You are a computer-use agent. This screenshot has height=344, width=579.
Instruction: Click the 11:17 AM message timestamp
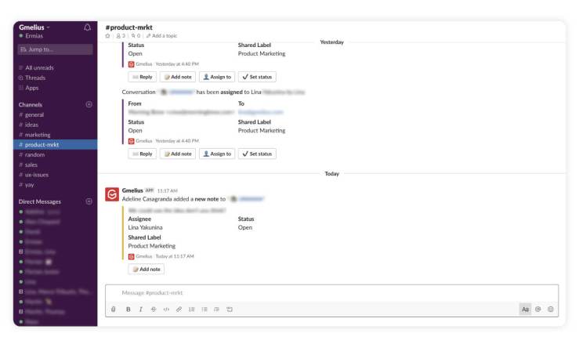[167, 190]
